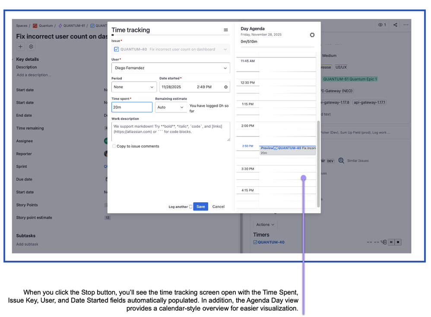
Task: Click the Work description text area
Action: coord(171,132)
